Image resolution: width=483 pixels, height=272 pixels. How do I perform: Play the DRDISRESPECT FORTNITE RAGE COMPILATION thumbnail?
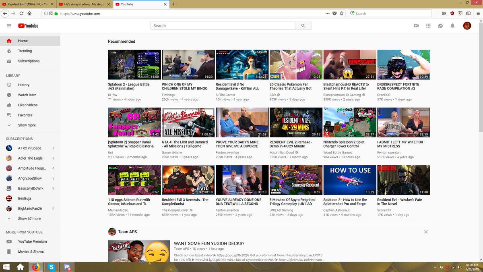click(403, 65)
